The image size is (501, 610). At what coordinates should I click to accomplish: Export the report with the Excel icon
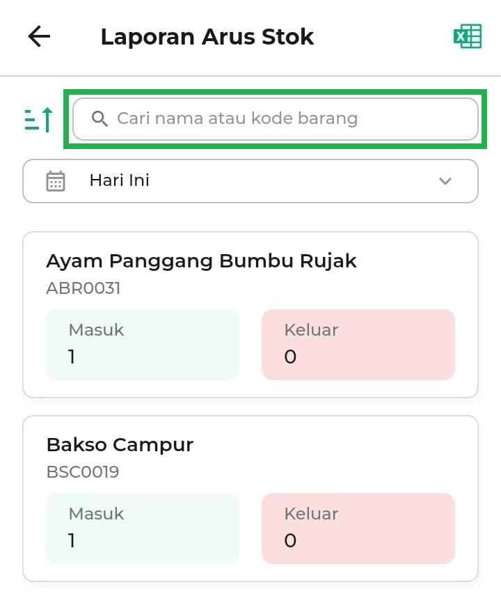tap(468, 36)
